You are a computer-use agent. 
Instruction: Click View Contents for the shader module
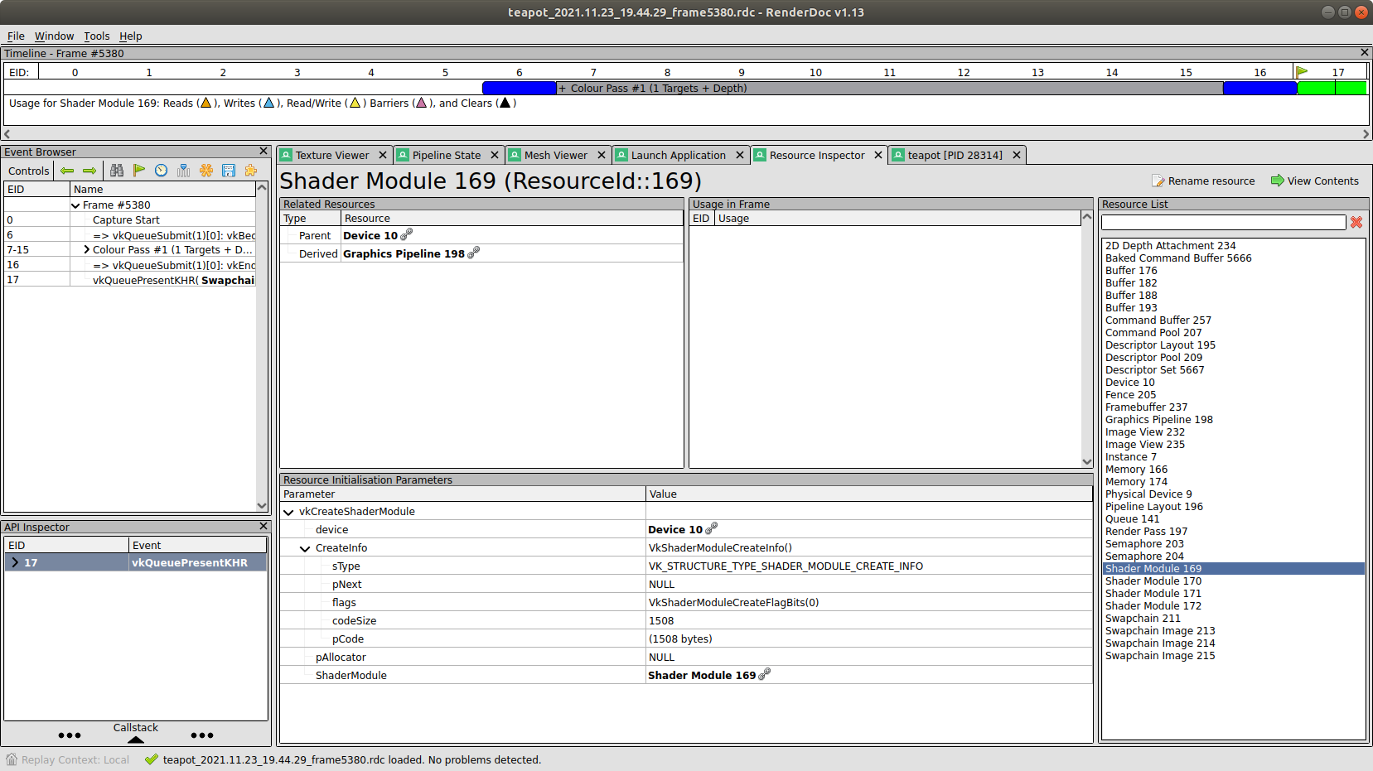[x=1315, y=181]
